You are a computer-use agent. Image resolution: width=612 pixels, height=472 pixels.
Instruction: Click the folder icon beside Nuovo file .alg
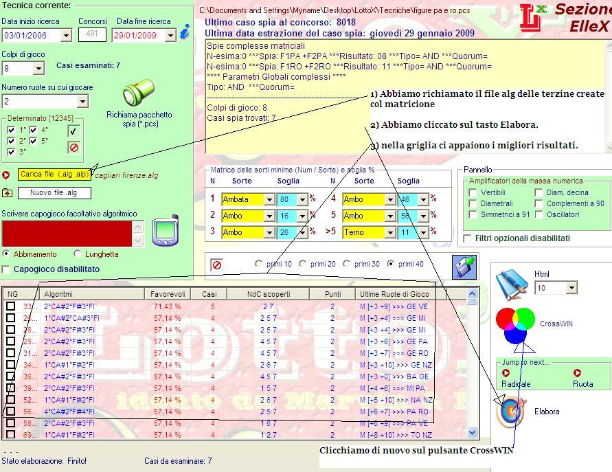coord(7,193)
